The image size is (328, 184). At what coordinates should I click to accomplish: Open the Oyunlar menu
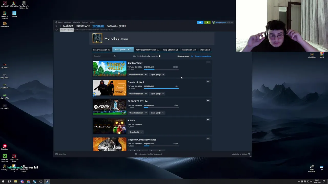[85, 22]
